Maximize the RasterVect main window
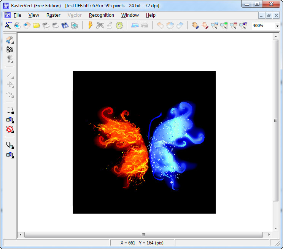Screen dimensions: 283x249 pyautogui.click(x=257, y=4)
